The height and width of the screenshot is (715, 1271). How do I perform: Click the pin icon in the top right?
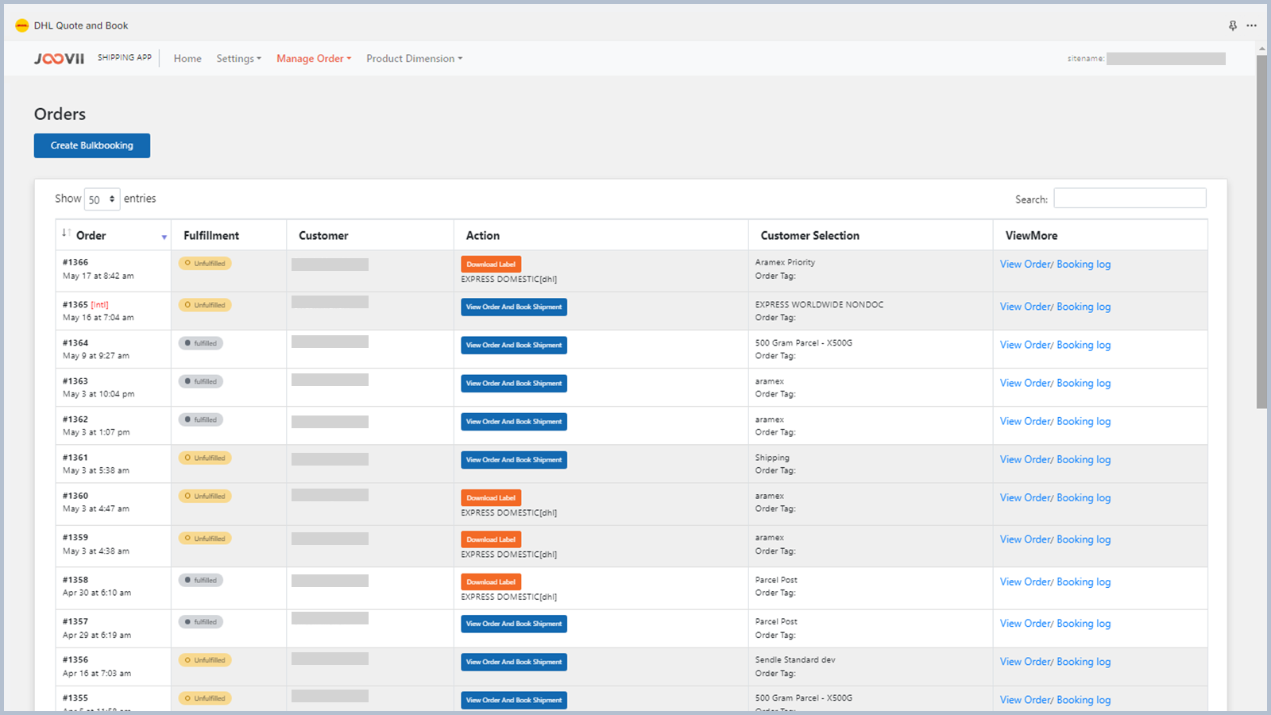pos(1232,25)
